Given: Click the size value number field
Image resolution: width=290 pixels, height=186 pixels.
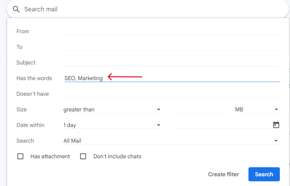Looking at the screenshot, I should tap(198, 109).
